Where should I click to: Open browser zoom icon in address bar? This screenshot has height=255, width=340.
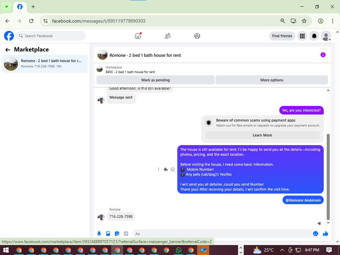tap(283, 21)
